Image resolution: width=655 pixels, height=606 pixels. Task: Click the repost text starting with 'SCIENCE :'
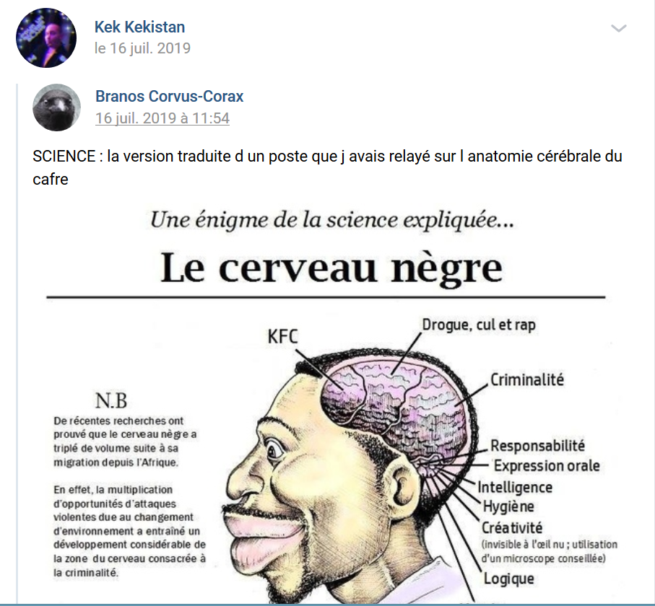click(x=328, y=157)
